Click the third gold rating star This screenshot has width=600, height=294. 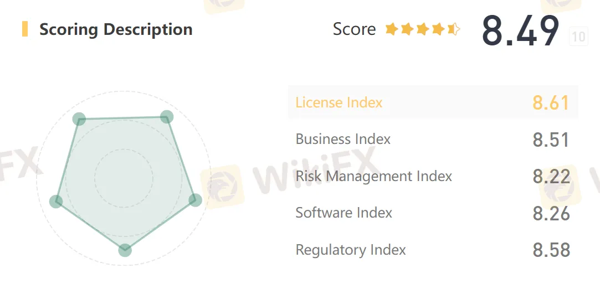pyautogui.click(x=423, y=29)
